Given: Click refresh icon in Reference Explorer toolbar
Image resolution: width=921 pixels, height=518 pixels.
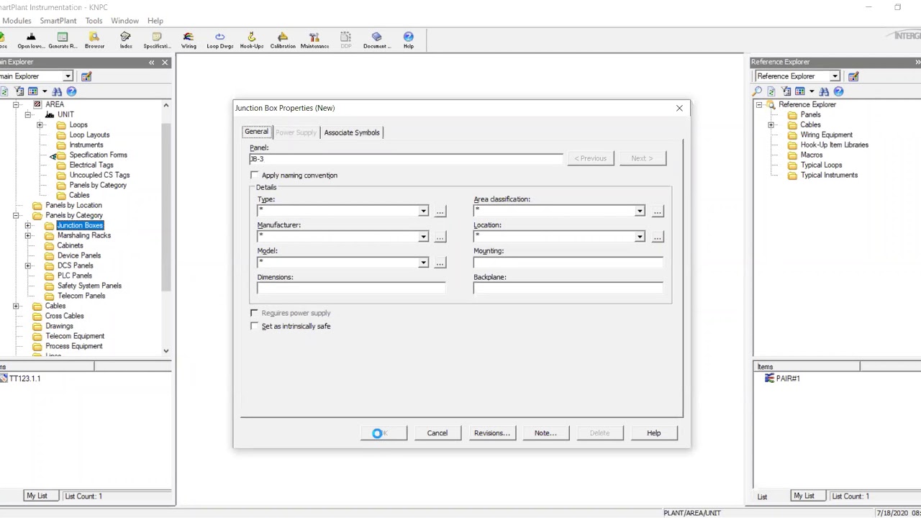Looking at the screenshot, I should 771,91.
